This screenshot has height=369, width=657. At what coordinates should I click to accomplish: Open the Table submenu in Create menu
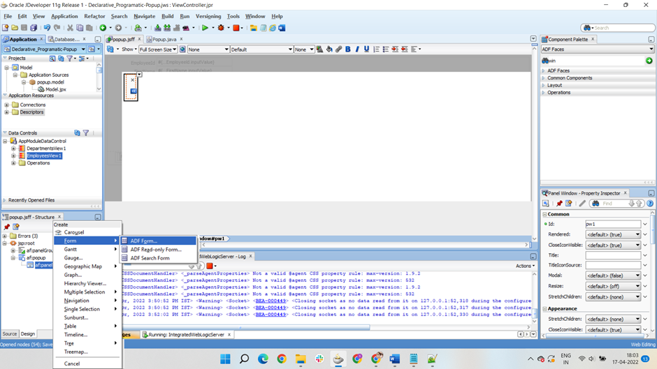click(x=87, y=326)
